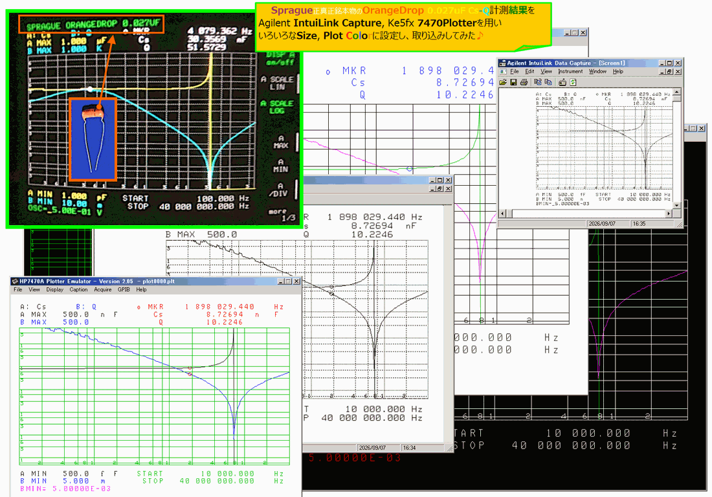This screenshot has width=712, height=497.
Task: Open the File menu in Agilent IntuiLink
Action: point(515,72)
